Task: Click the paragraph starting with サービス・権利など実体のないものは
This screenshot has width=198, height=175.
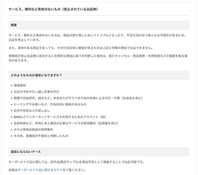Action: pyautogui.click(x=98, y=37)
